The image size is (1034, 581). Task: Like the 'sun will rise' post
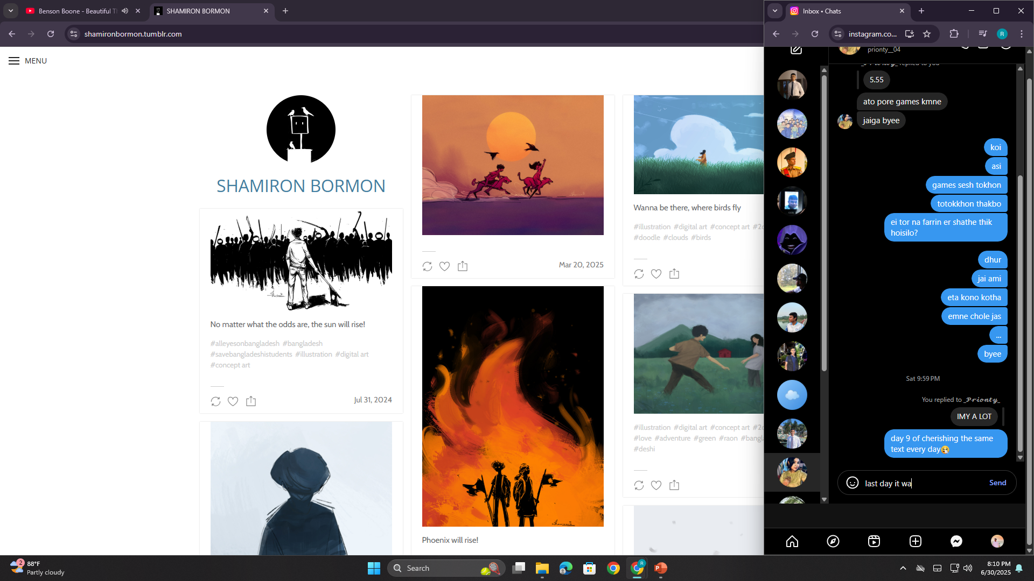pyautogui.click(x=233, y=401)
